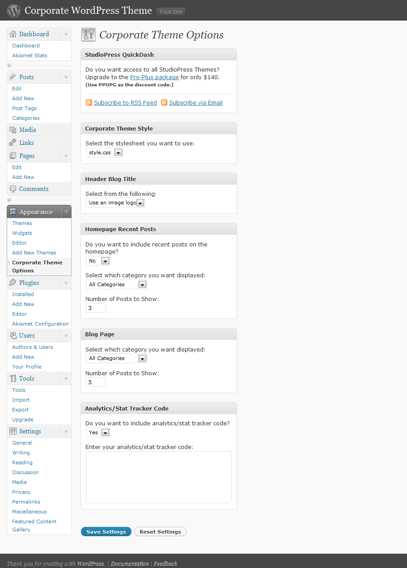
Task: Toggle the Posts menu arrow
Action: click(x=66, y=77)
